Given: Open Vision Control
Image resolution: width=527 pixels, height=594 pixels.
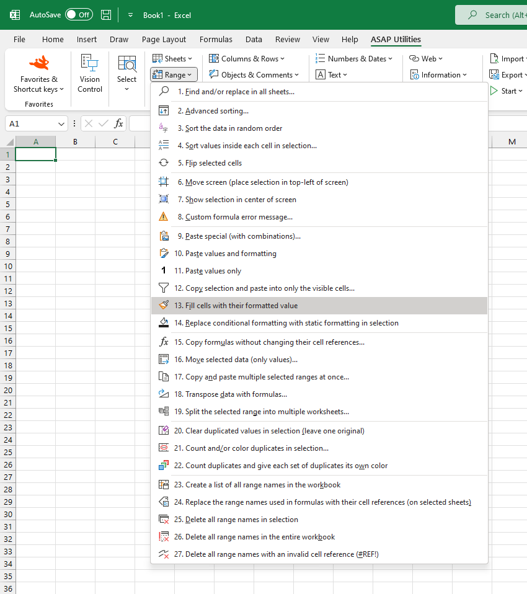Looking at the screenshot, I should (90, 74).
